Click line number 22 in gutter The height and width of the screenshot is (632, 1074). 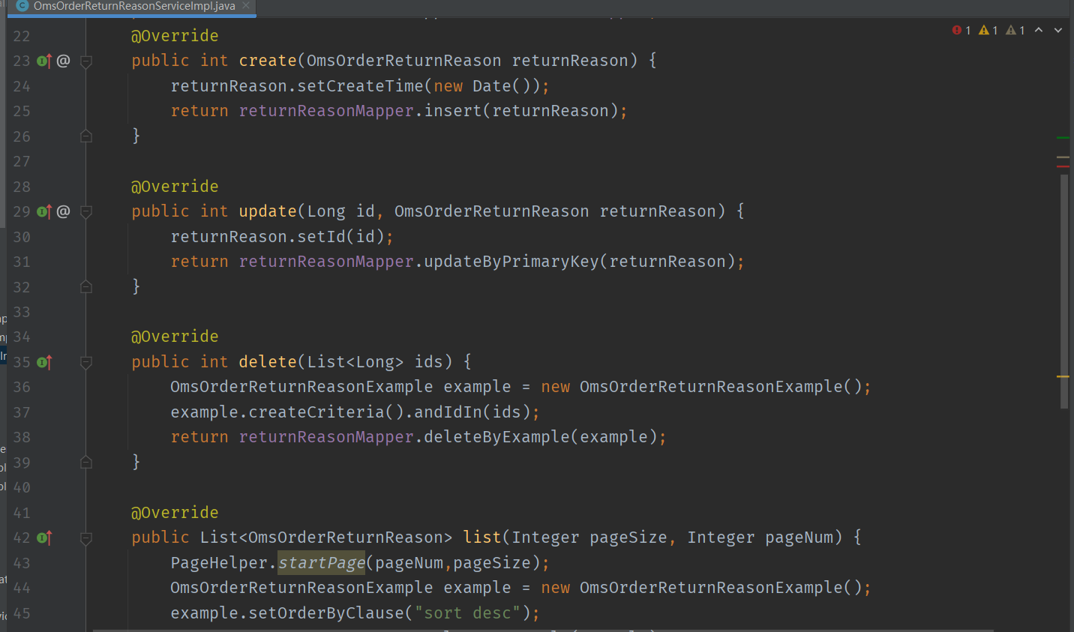click(x=22, y=36)
